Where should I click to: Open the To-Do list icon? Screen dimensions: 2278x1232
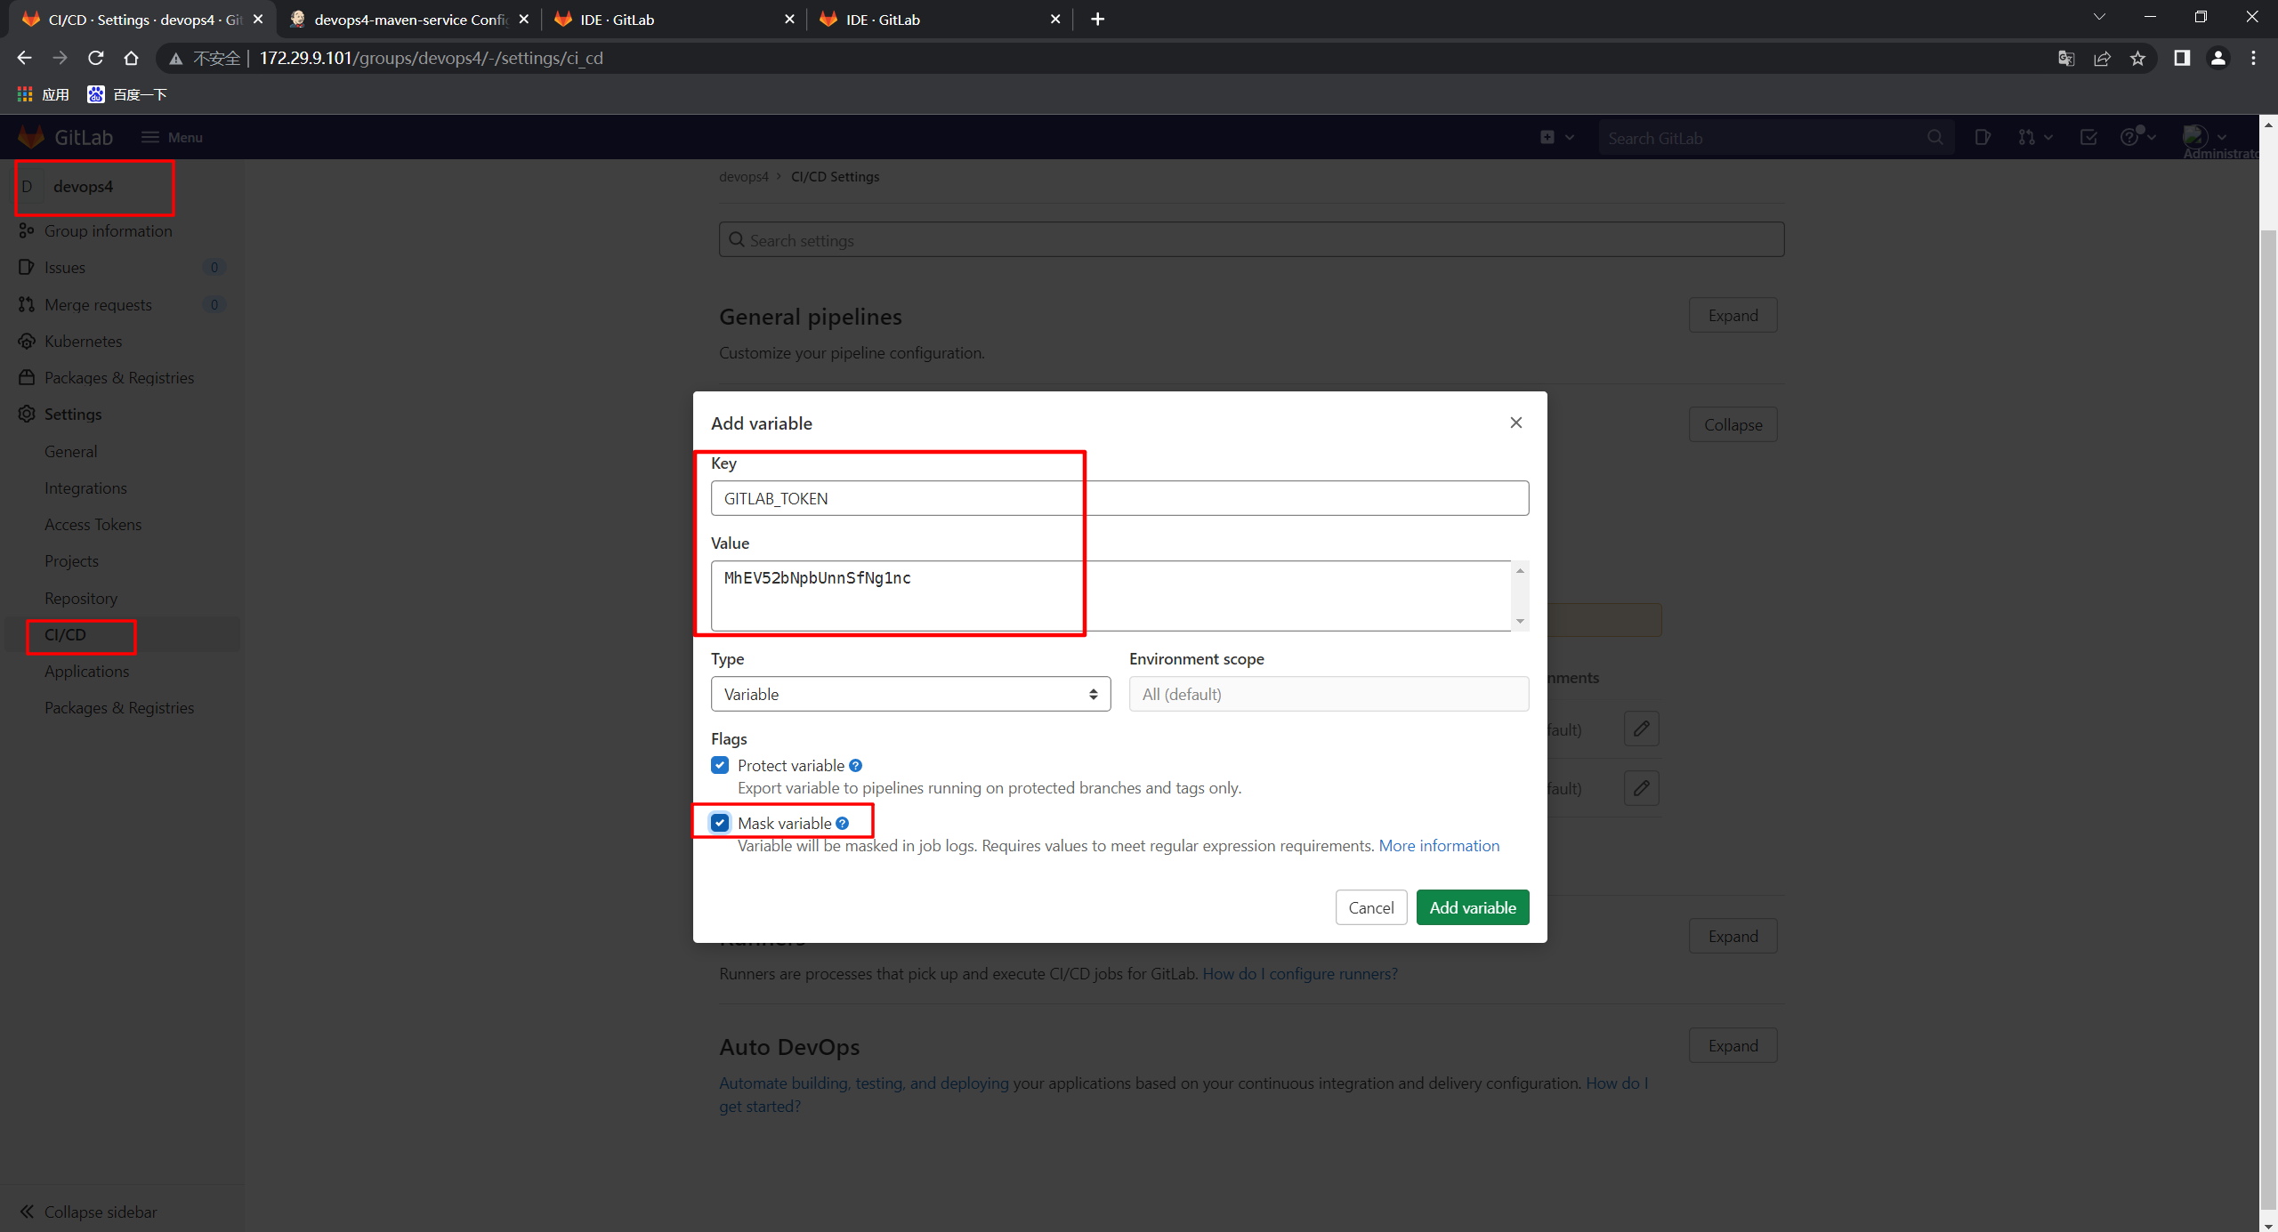[2088, 137]
